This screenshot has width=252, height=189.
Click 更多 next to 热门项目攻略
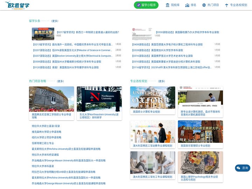click(60, 81)
